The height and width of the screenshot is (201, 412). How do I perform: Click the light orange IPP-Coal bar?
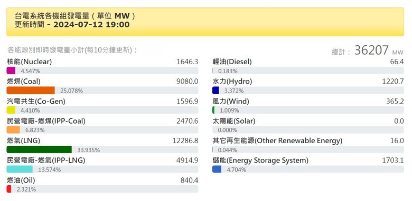[13, 130]
